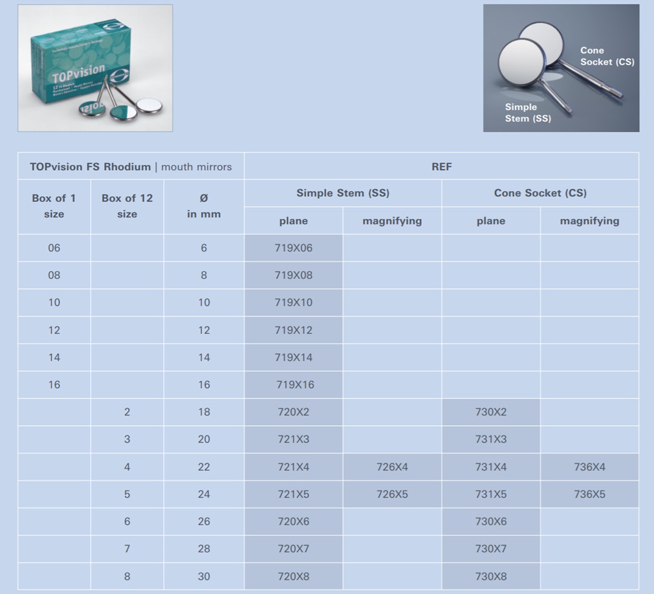Select the 'plane' subheader under Simple Stem
654x594 pixels.
coord(293,221)
